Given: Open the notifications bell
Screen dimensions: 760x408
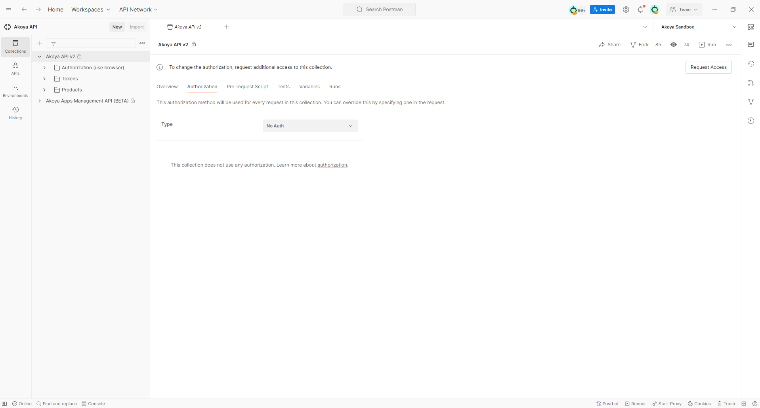Looking at the screenshot, I should point(640,9).
